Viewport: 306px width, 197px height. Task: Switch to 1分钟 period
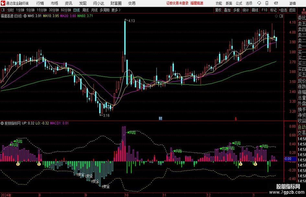(20, 10)
